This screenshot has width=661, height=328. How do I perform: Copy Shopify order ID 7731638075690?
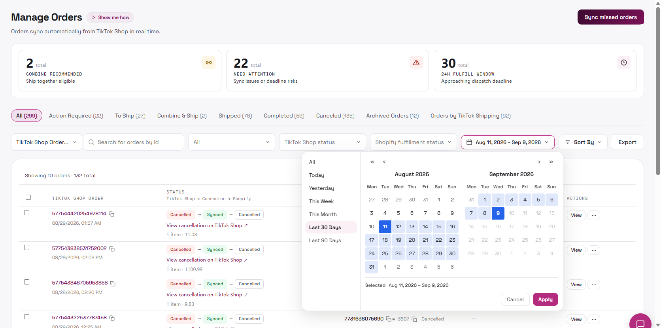[x=389, y=319]
